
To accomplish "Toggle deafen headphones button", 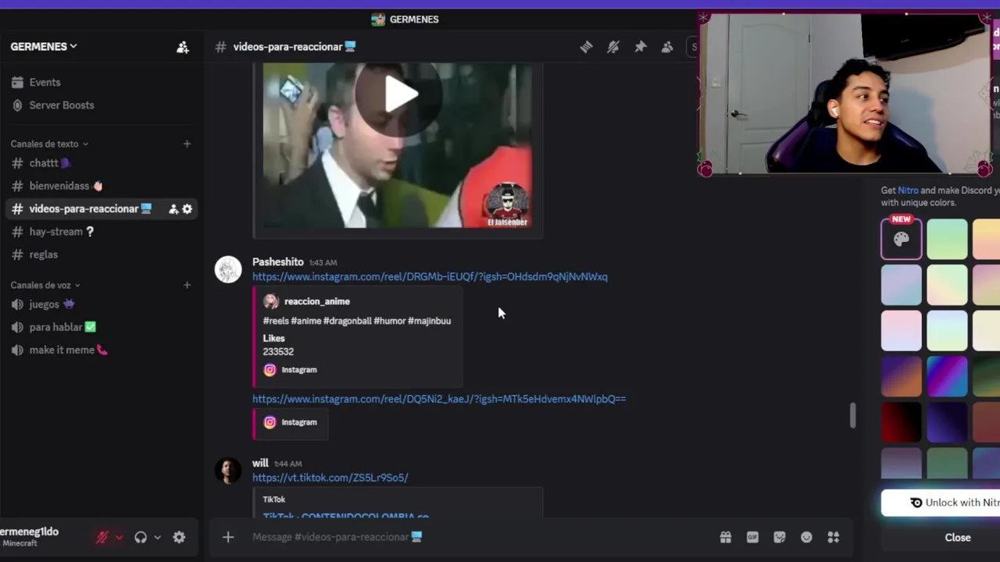I will (141, 537).
